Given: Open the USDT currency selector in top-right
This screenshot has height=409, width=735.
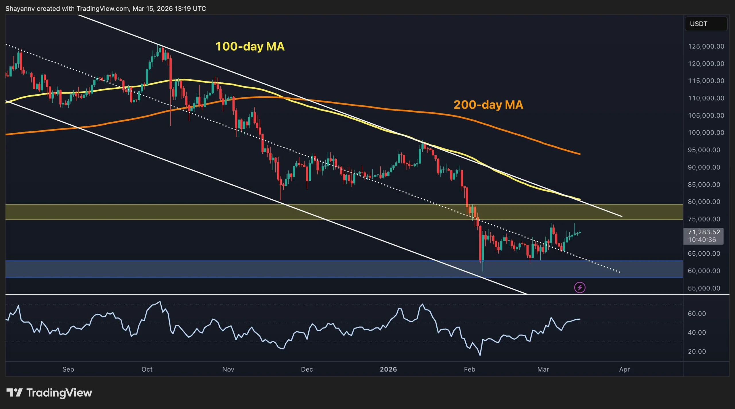Looking at the screenshot, I should click(706, 24).
